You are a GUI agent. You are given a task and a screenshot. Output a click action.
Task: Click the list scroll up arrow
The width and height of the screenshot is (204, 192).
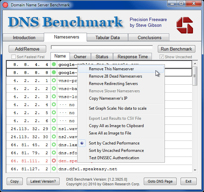[195, 64]
